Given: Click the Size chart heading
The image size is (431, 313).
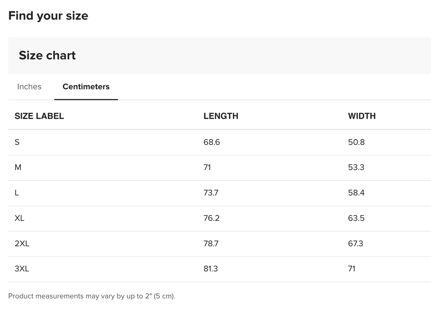Looking at the screenshot, I should click(47, 55).
